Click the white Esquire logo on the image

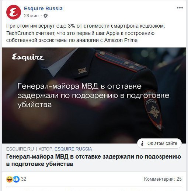tap(28, 57)
